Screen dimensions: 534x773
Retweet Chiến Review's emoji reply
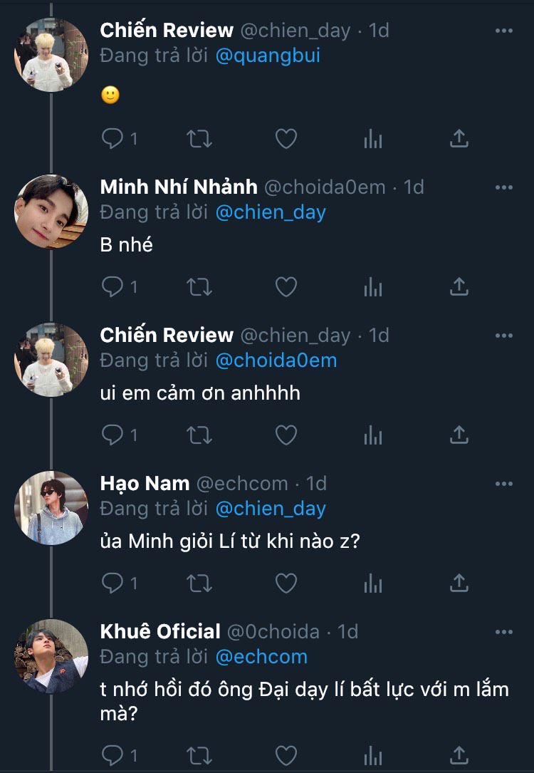pyautogui.click(x=199, y=139)
